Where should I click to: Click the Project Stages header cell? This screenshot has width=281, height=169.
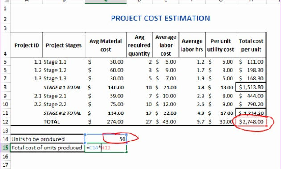(64, 45)
